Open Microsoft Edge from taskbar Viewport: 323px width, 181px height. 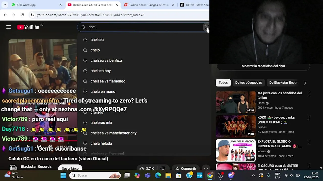click(x=158, y=175)
